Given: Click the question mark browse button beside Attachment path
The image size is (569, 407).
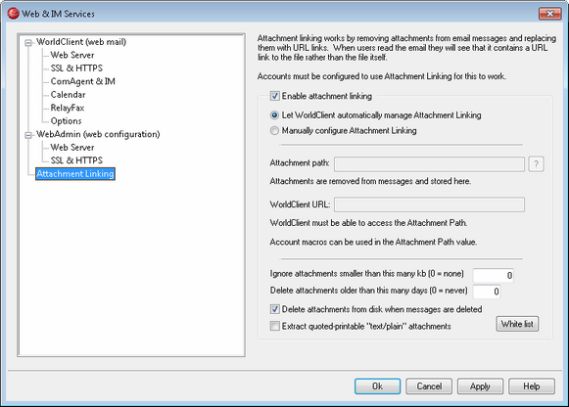Looking at the screenshot, I should (536, 164).
